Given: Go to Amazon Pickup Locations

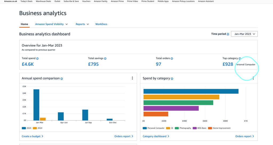Looking at the screenshot, I should [183, 1].
